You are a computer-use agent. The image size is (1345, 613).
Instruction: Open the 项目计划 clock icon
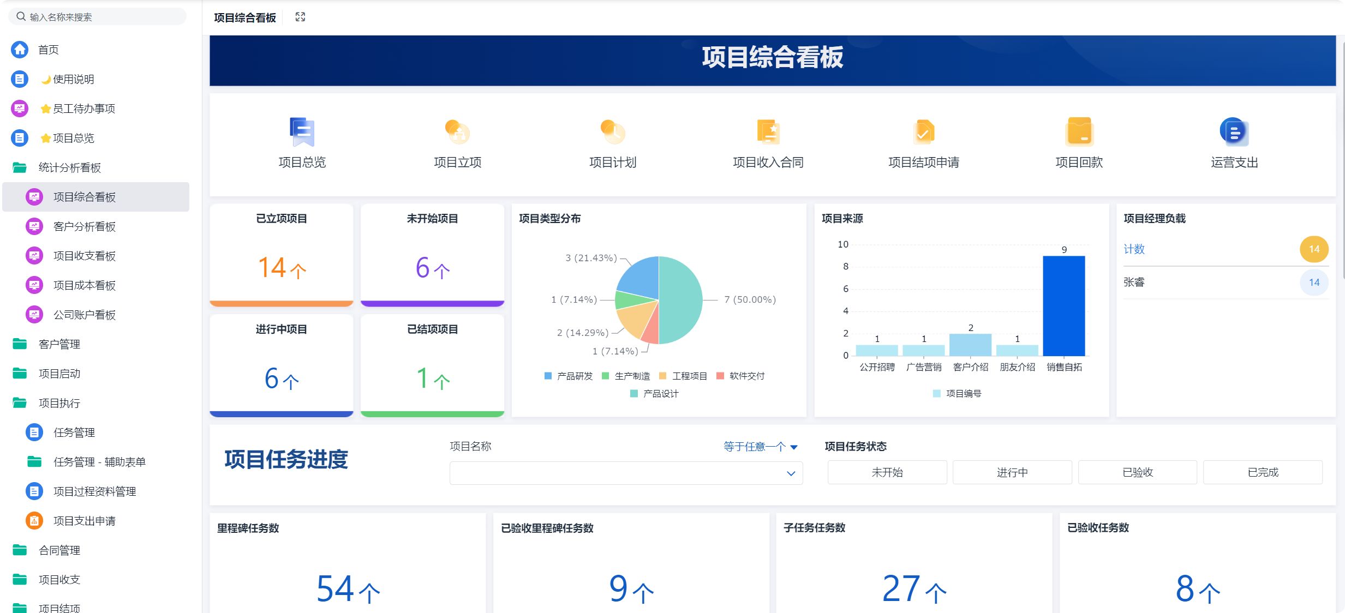(612, 132)
